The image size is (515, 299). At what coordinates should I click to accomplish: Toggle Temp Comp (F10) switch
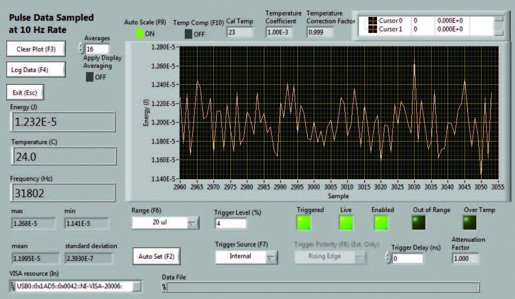(188, 34)
